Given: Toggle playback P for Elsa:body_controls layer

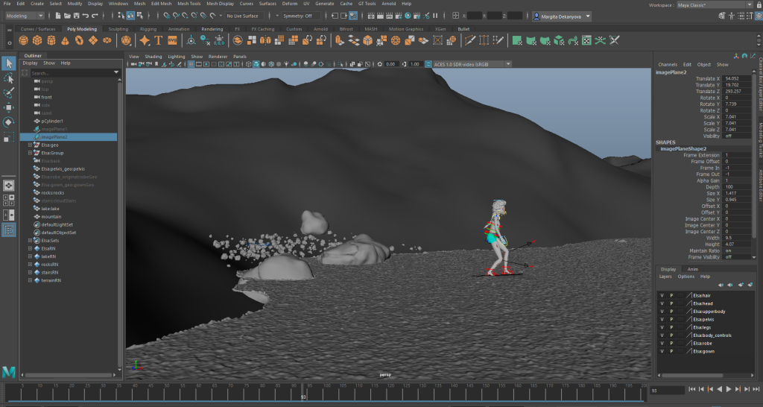Looking at the screenshot, I should tap(671, 335).
